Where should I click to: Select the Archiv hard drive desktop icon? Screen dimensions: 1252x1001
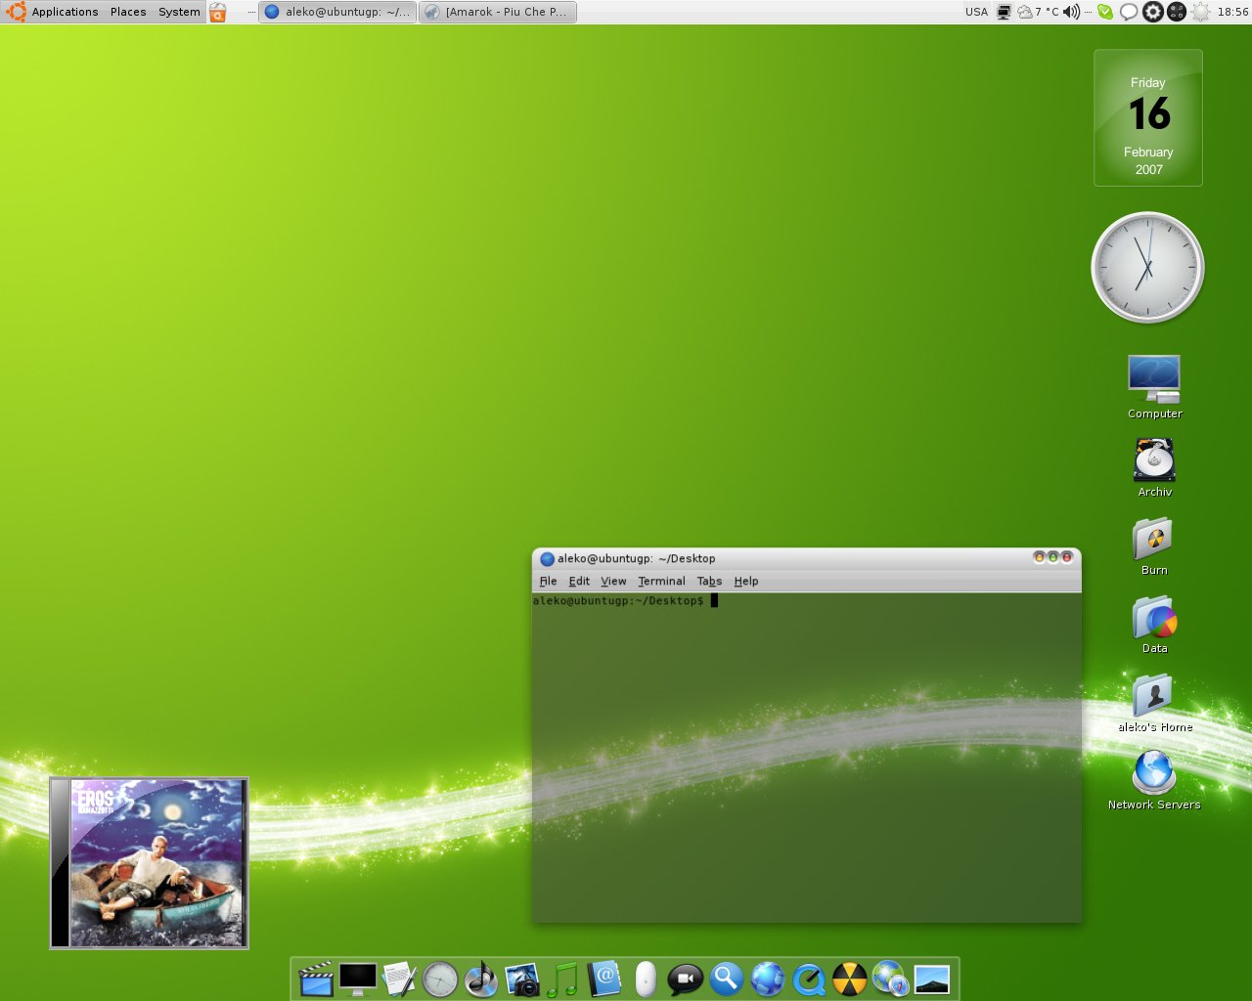click(x=1154, y=467)
